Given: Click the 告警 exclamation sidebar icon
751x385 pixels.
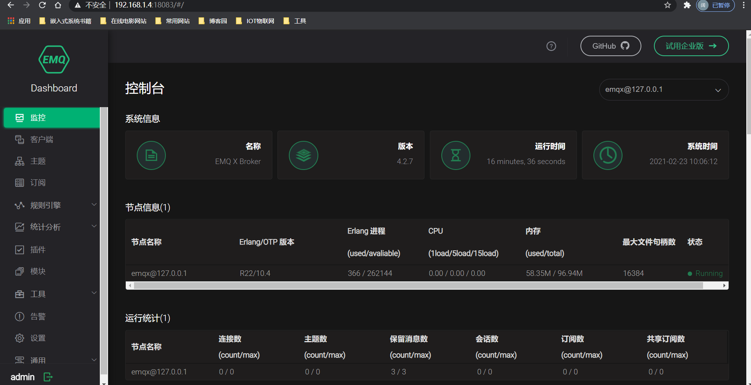Looking at the screenshot, I should point(20,316).
